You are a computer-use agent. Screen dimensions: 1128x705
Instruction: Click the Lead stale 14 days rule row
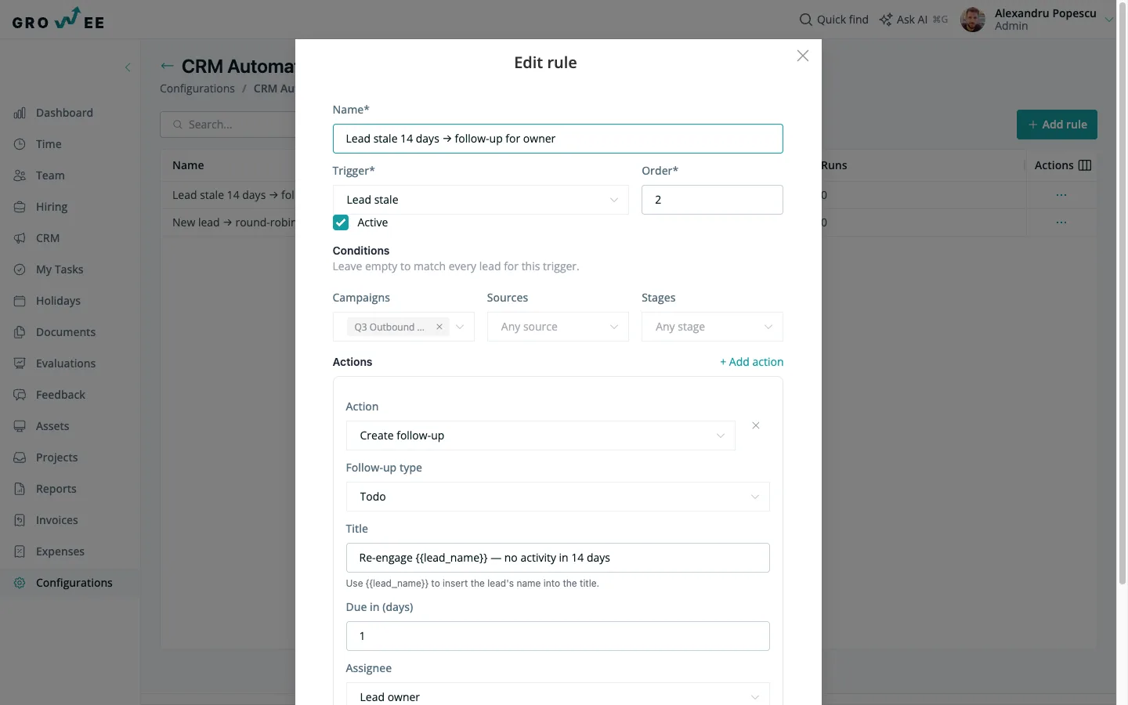(233, 195)
